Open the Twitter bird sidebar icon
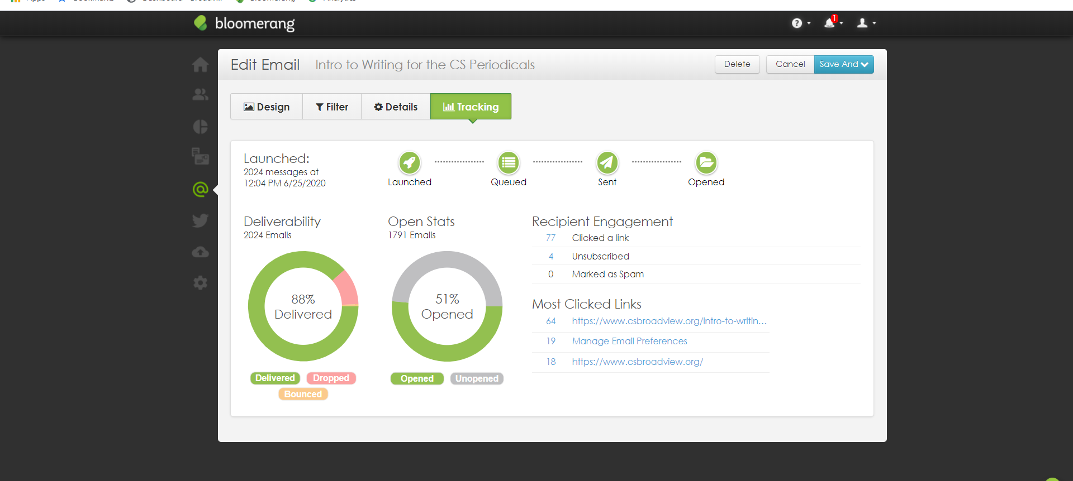1073x481 pixels. (x=200, y=220)
